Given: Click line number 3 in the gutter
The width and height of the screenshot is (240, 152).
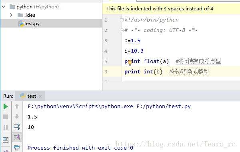Looking at the screenshot, I should 106,41.
